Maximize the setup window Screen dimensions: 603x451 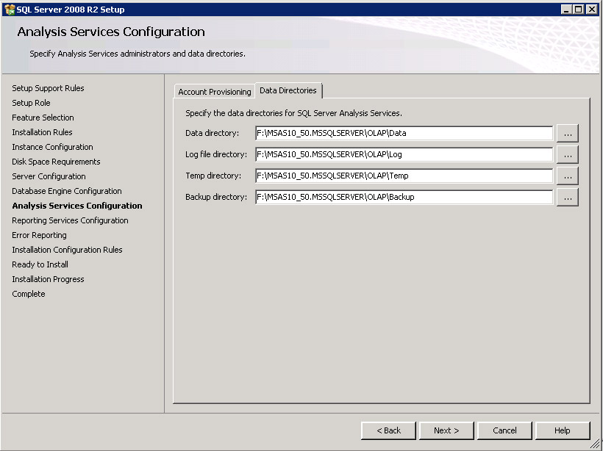(579, 10)
